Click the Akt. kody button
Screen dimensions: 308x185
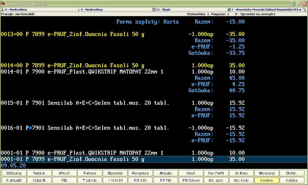(x=242, y=180)
